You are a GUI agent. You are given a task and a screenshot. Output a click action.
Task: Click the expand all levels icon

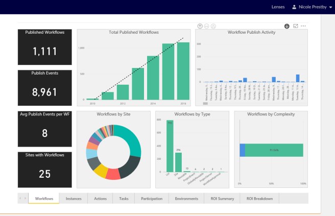pyautogui.click(x=213, y=26)
